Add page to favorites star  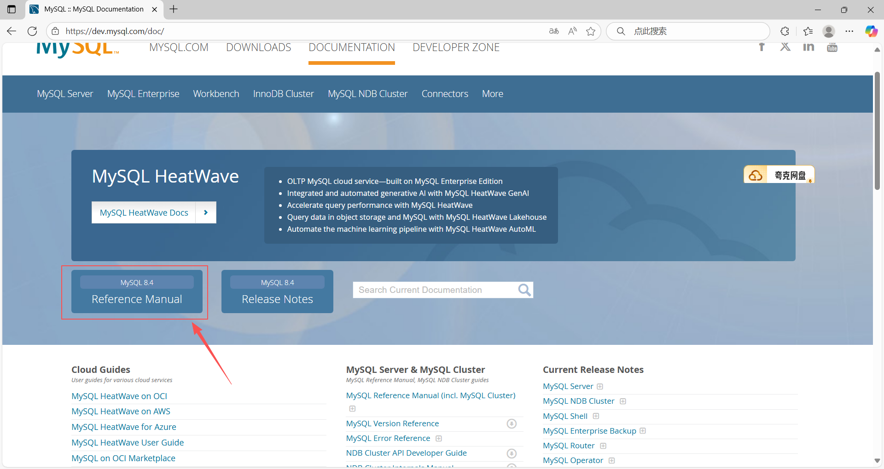click(x=591, y=31)
